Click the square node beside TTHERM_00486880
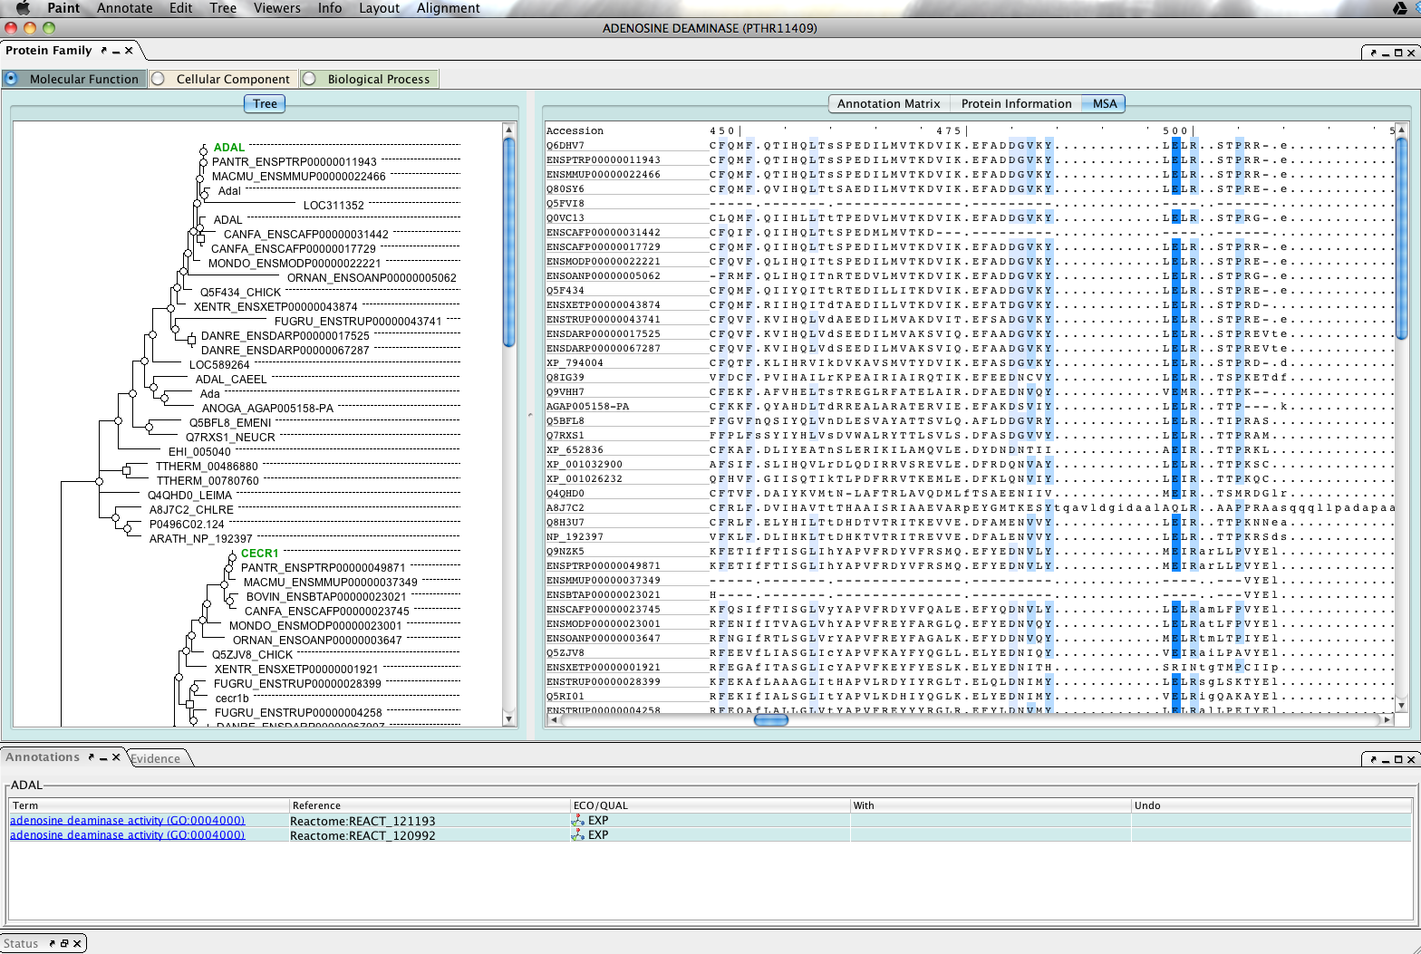This screenshot has width=1421, height=954. point(127,470)
